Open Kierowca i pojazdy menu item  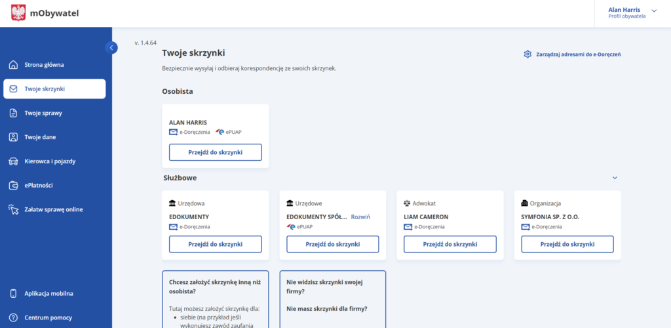point(54,161)
